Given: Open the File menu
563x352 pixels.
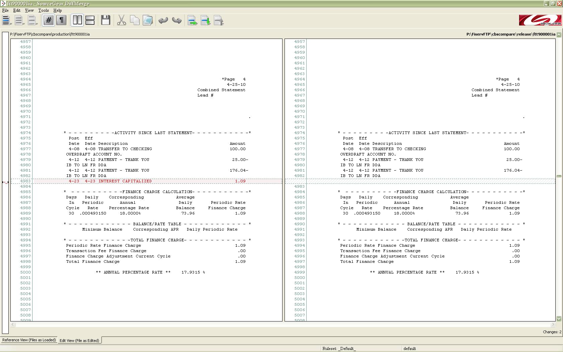Looking at the screenshot, I should click(x=5, y=10).
